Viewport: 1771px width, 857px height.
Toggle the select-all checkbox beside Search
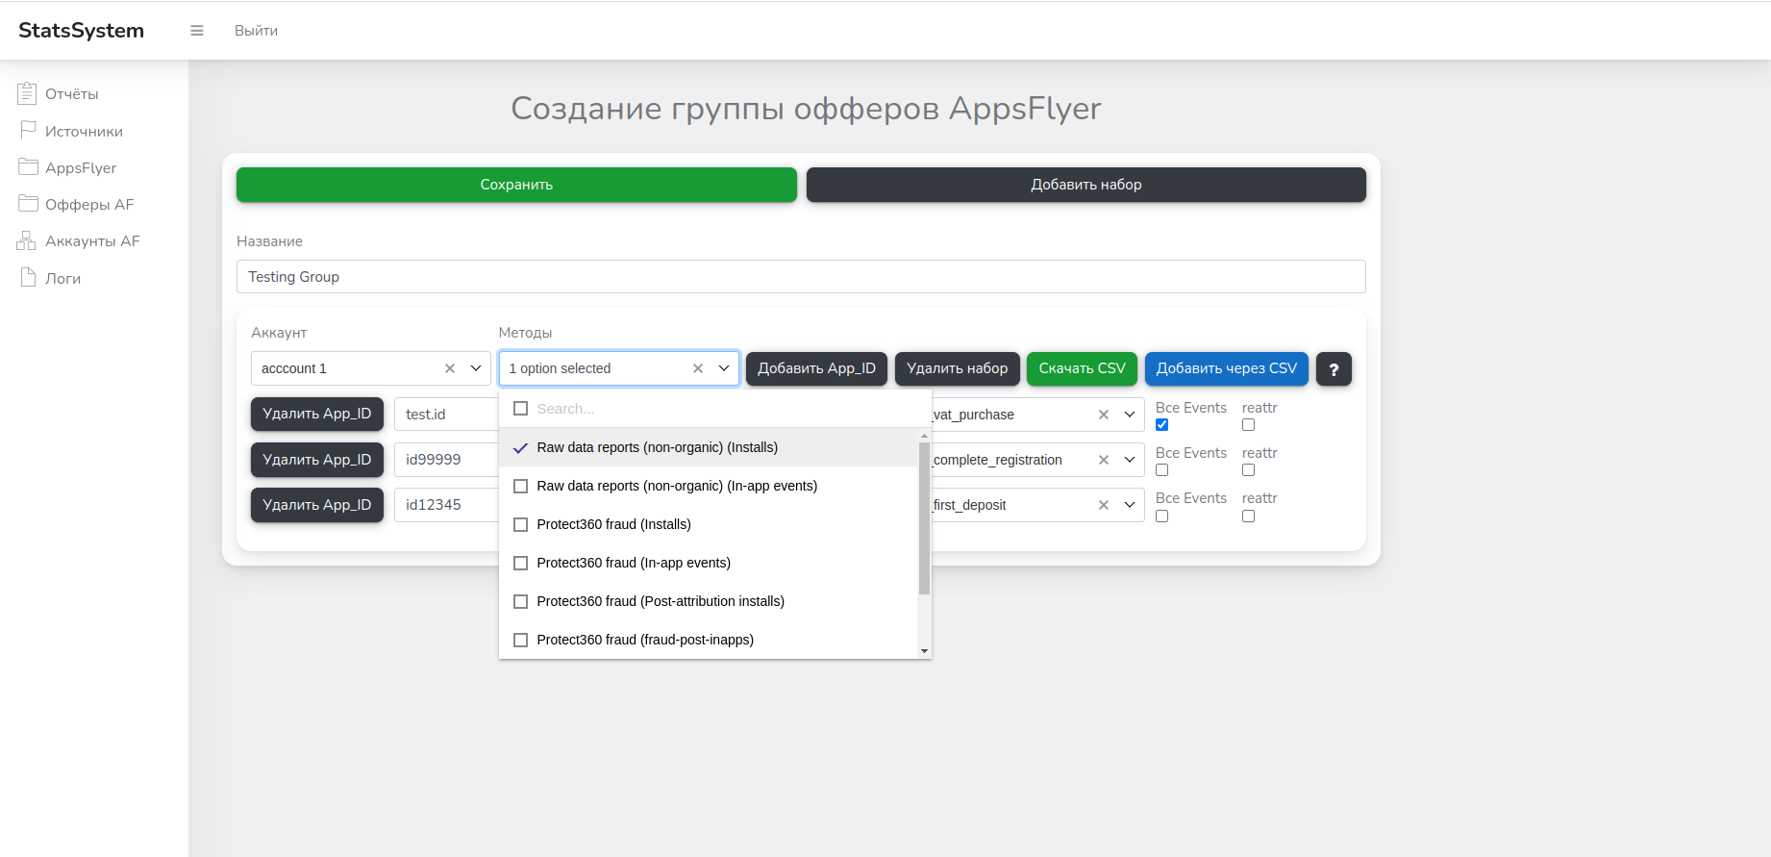(521, 408)
